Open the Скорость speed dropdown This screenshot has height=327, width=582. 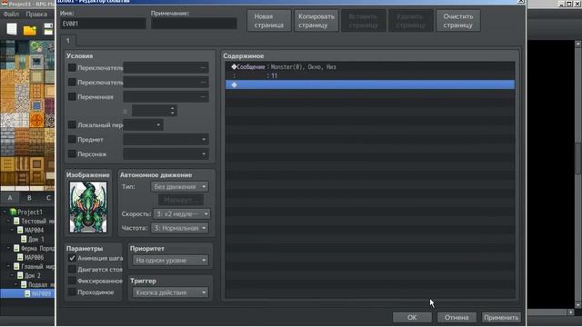(182, 214)
